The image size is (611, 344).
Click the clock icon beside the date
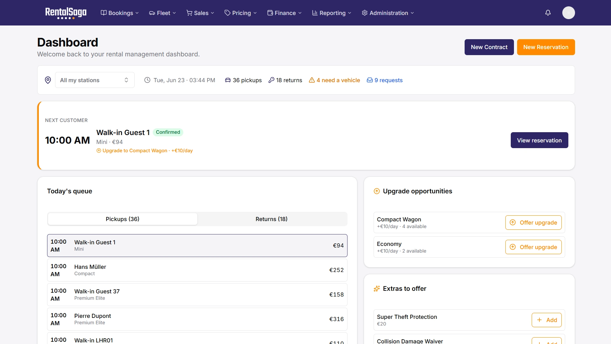pyautogui.click(x=147, y=80)
